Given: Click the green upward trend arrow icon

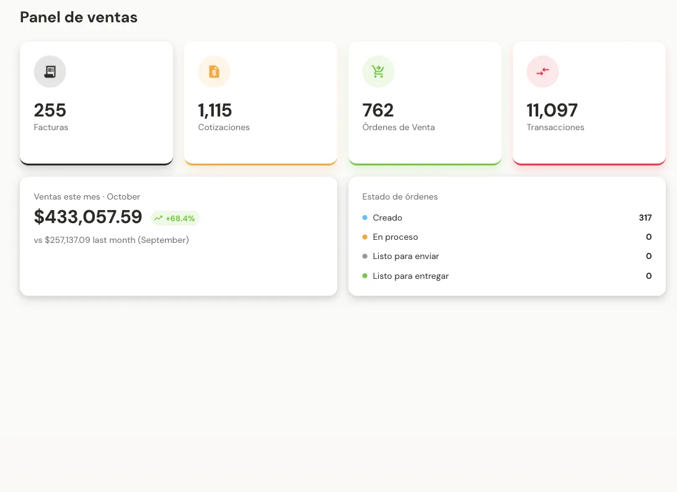Looking at the screenshot, I should click(159, 218).
